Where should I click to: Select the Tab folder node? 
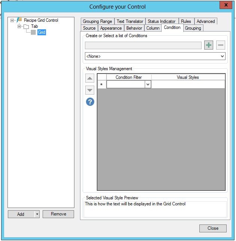click(x=34, y=26)
